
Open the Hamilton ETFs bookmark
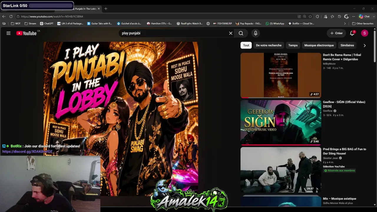click(159, 24)
